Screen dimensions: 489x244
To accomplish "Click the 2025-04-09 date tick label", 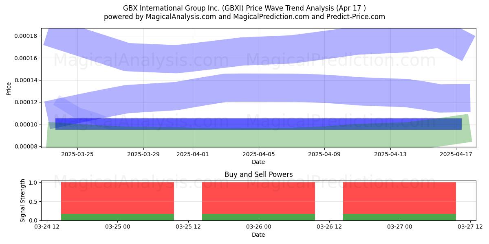I will pos(324,154).
